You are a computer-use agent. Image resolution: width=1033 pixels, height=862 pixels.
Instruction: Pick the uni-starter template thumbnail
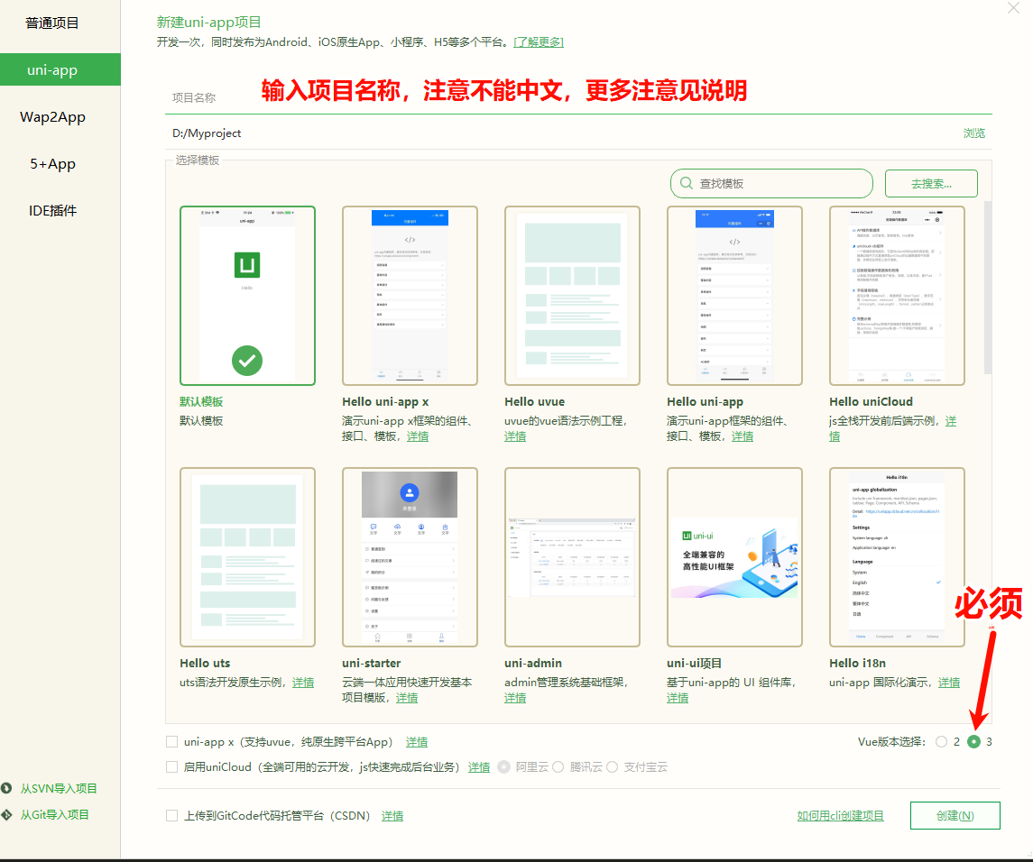click(410, 556)
